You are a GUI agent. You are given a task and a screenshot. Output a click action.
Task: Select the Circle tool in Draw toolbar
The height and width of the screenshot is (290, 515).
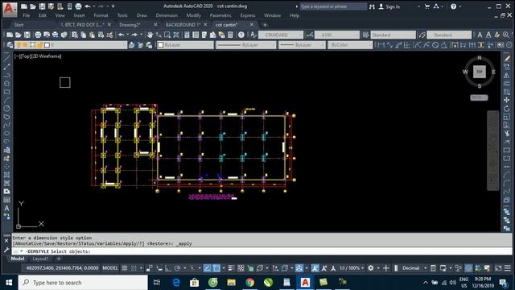click(x=6, y=109)
